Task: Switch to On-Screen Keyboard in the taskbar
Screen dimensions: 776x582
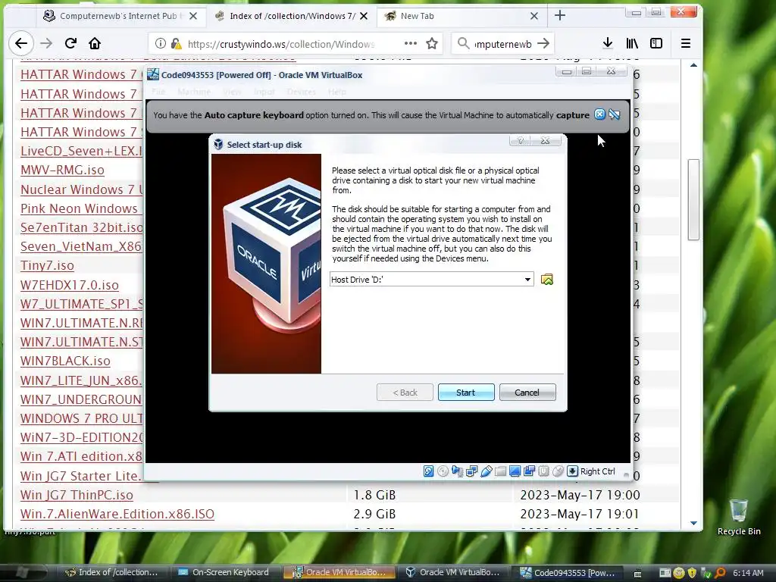Action: [x=224, y=573]
